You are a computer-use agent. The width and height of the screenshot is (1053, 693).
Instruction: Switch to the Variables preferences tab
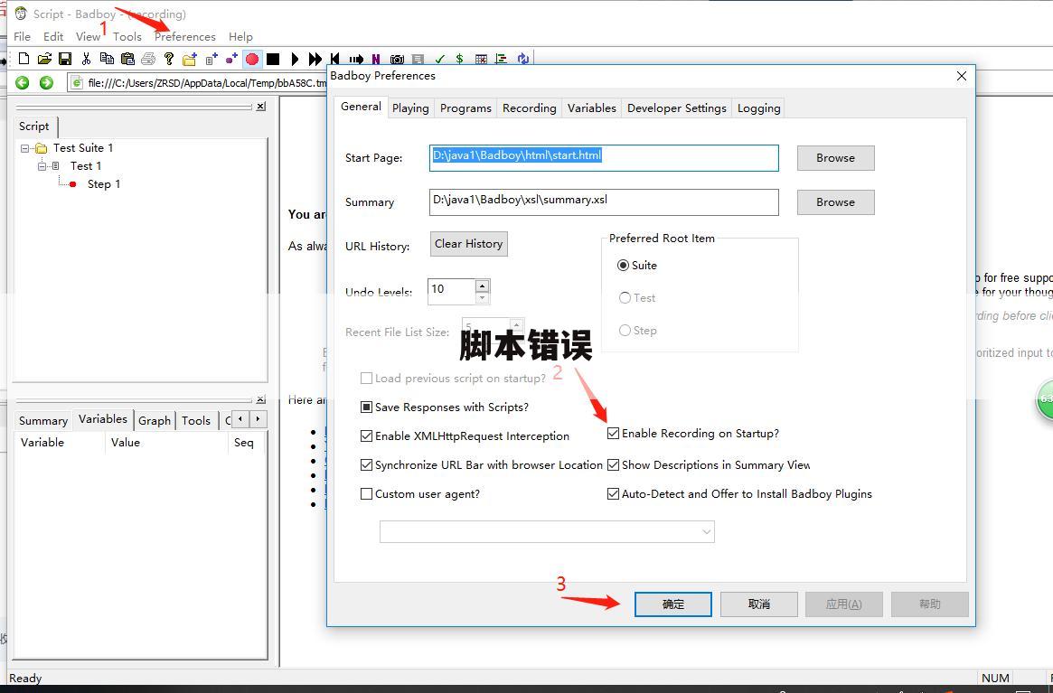[x=592, y=108]
